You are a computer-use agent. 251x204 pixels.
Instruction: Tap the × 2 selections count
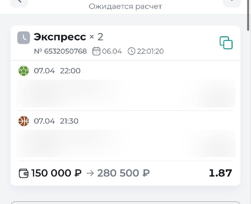[x=96, y=37]
